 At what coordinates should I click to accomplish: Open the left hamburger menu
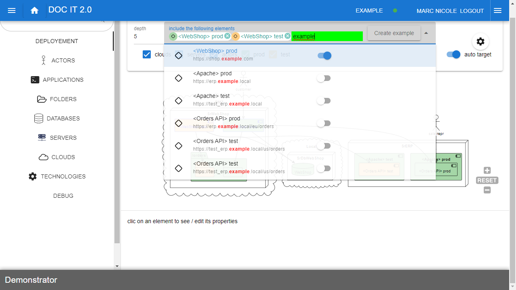pos(12,11)
